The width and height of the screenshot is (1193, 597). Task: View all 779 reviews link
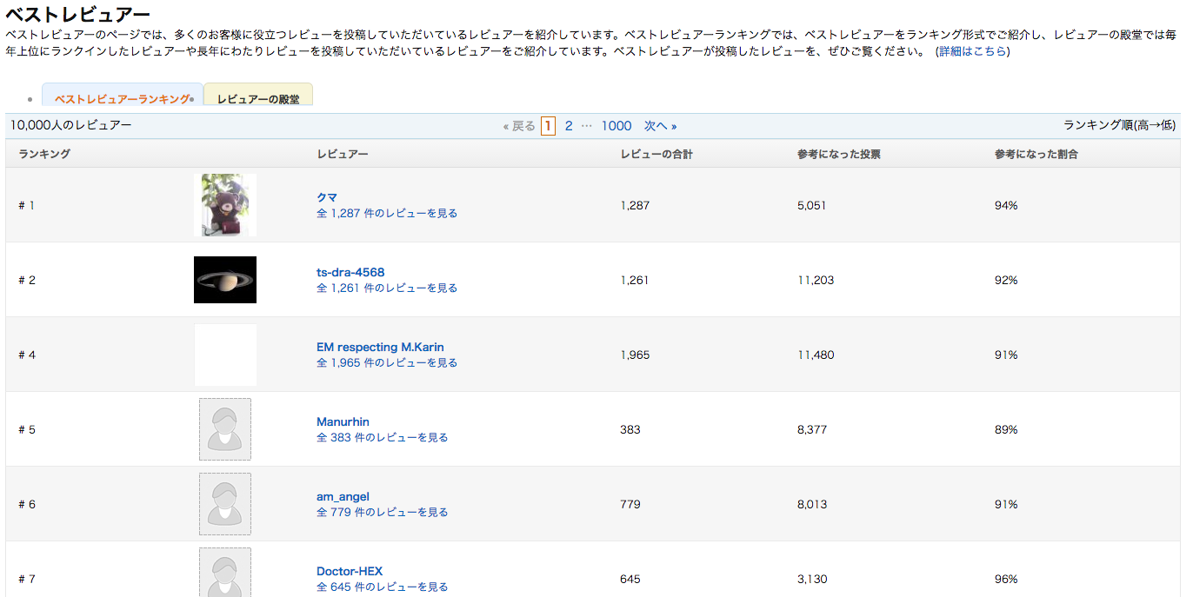point(383,512)
